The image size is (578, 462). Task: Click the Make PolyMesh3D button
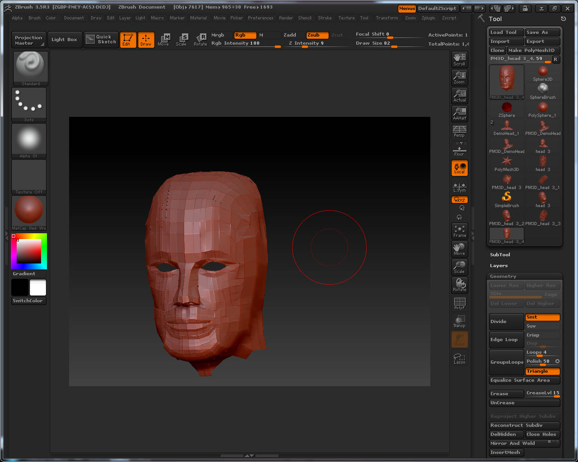533,51
